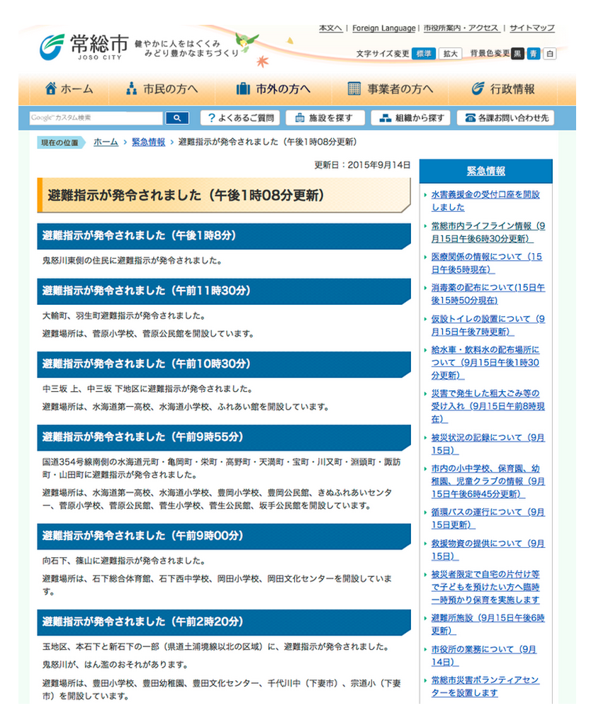Open 被災者限定 臨時一時預かり保育 link
The image size is (591, 718).
click(x=485, y=587)
